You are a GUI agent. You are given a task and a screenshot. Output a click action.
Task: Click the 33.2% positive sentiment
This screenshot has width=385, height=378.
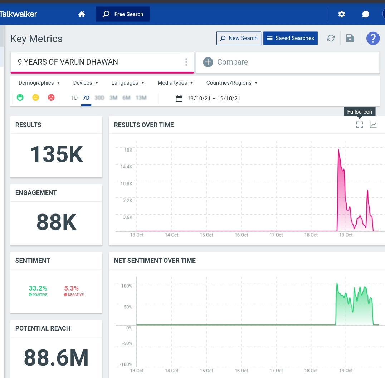(38, 288)
